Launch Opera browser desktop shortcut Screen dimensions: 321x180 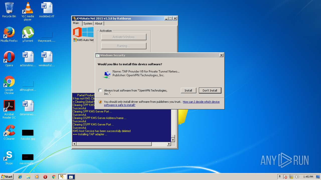click(9, 59)
